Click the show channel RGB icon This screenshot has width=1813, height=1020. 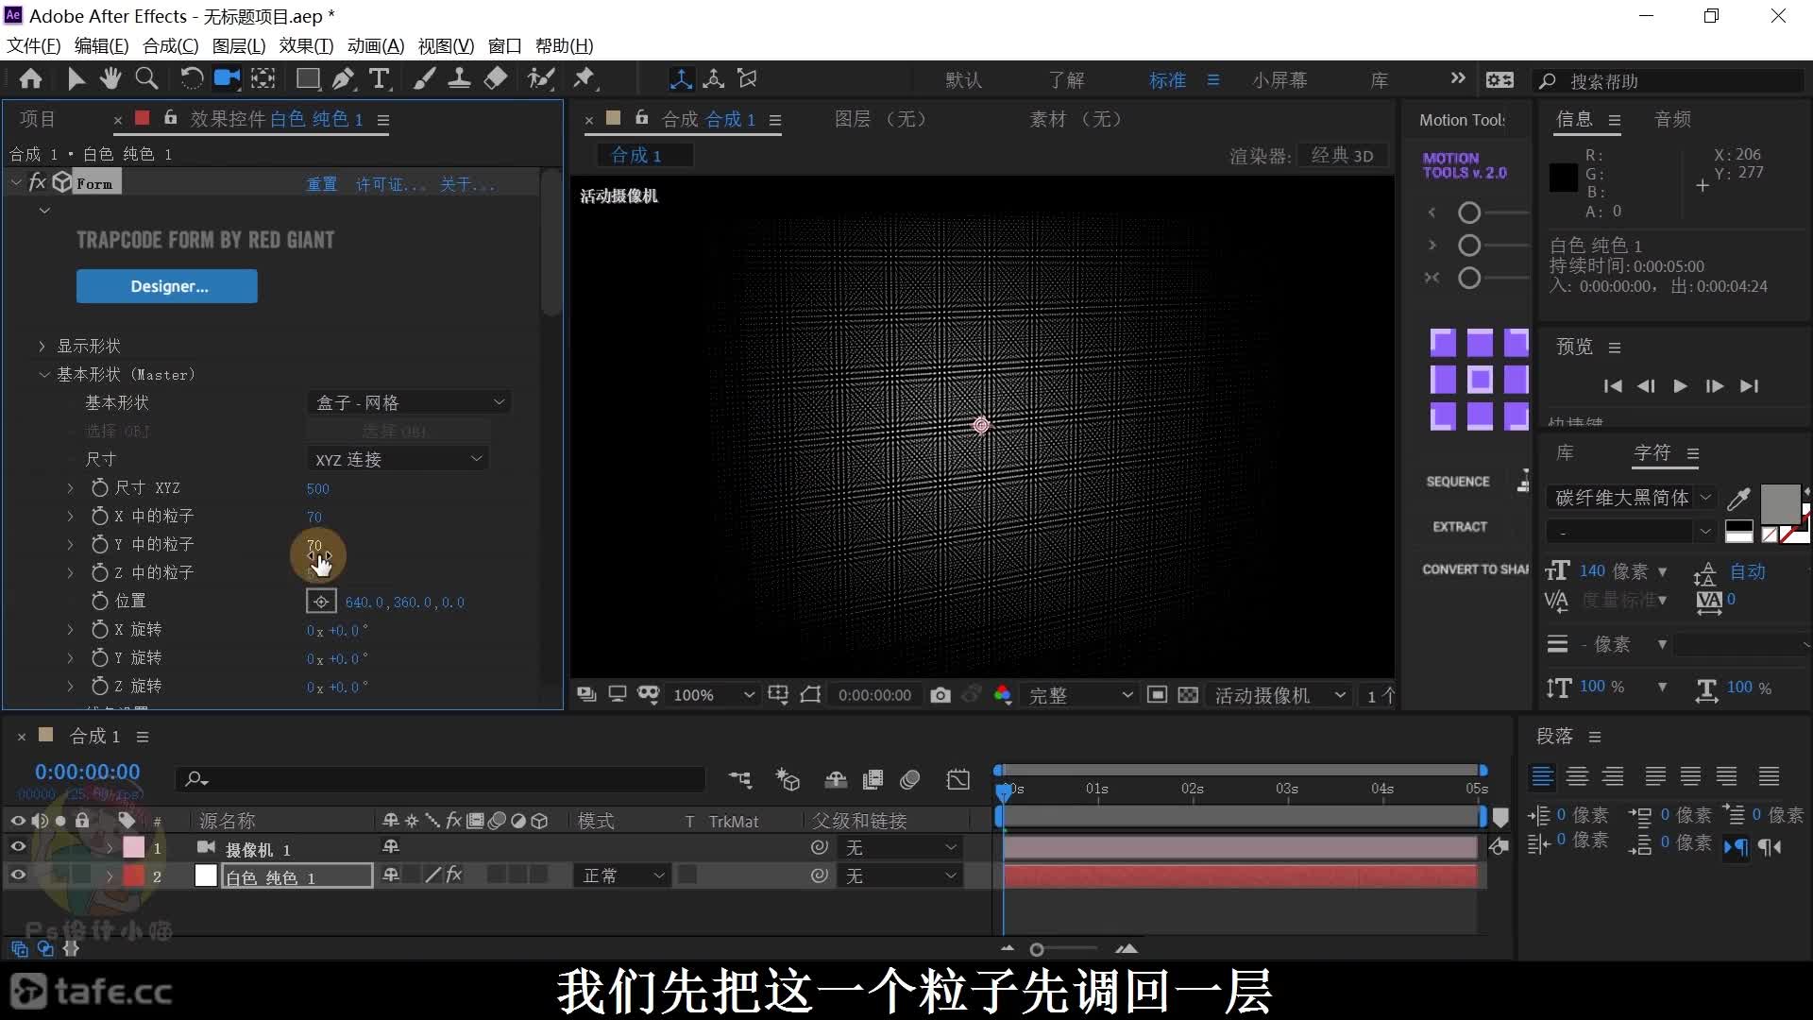click(1003, 695)
